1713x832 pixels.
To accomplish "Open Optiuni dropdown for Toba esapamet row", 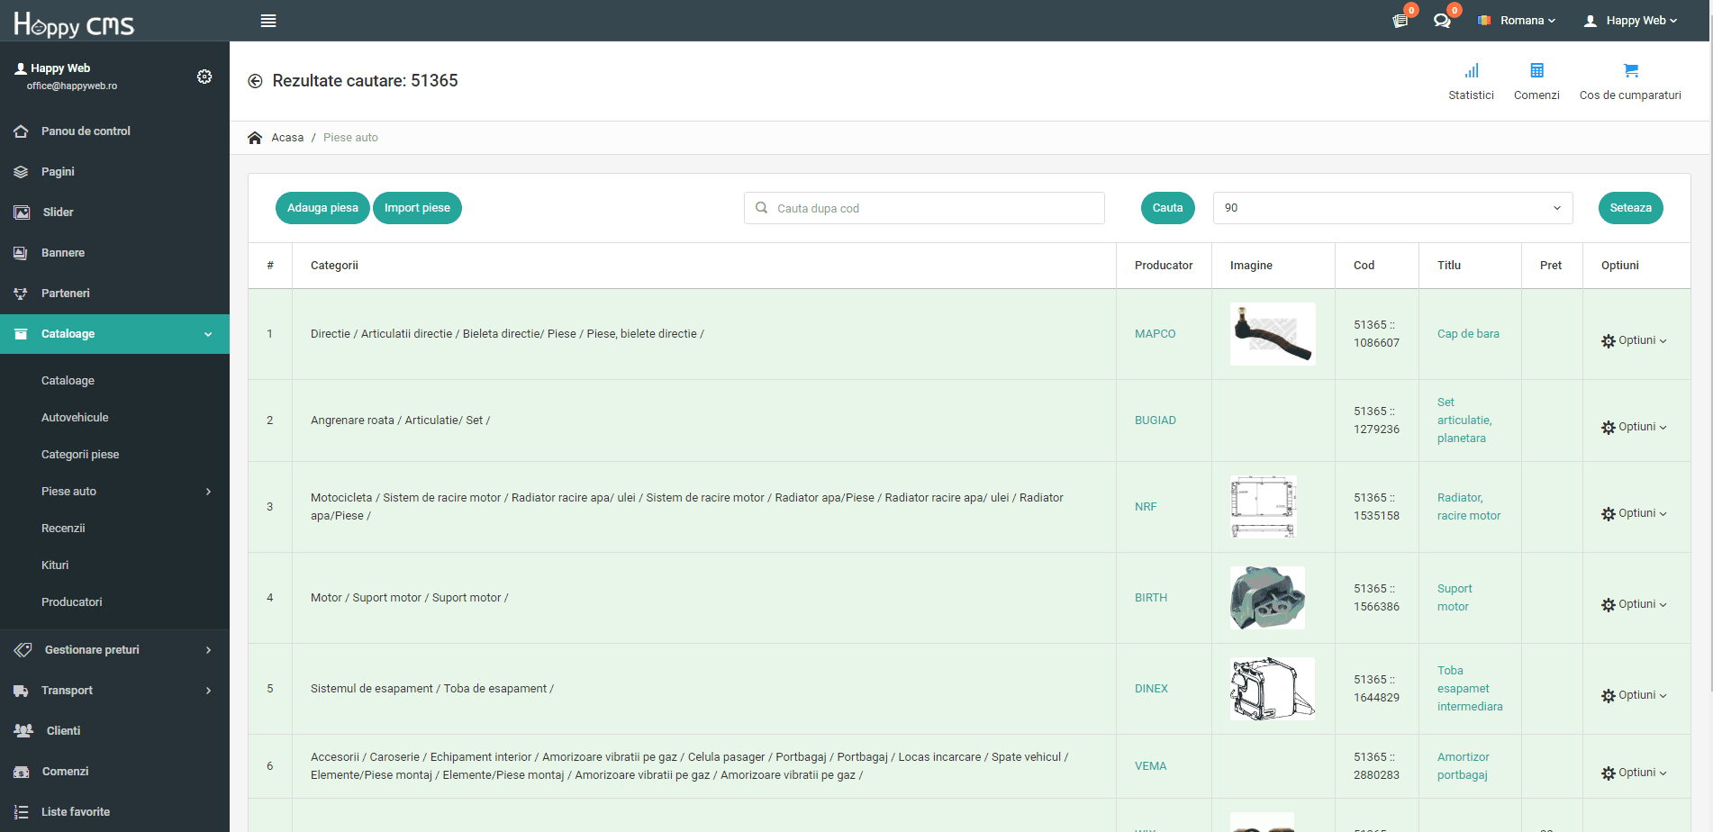I will [1634, 696].
